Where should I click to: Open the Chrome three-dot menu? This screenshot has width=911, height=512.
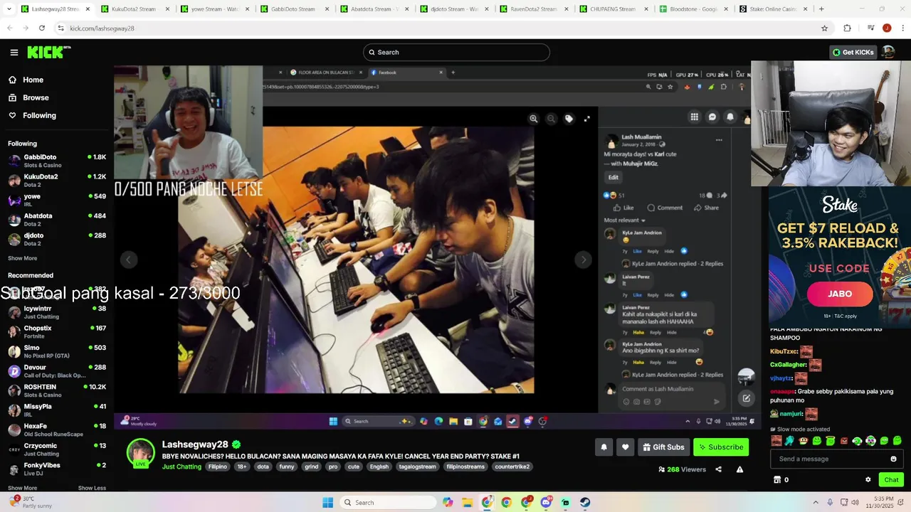pyautogui.click(x=902, y=28)
